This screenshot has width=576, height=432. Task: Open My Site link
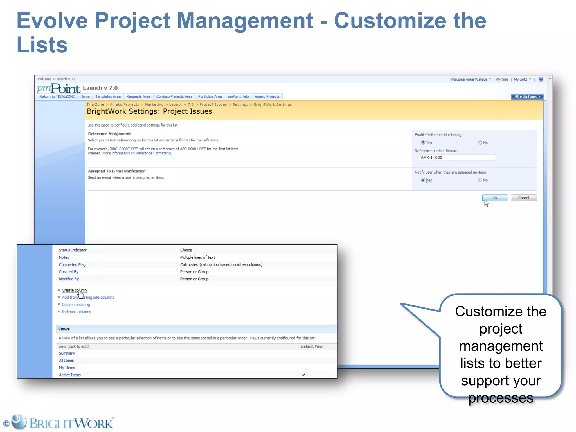point(502,79)
